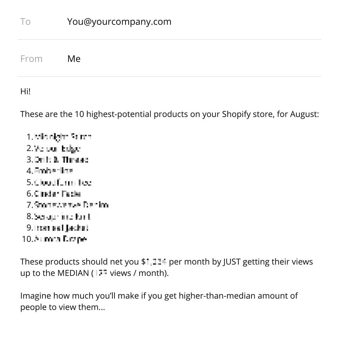Select blurred product item number 5
This screenshot has height=344, width=344.
(x=63, y=183)
